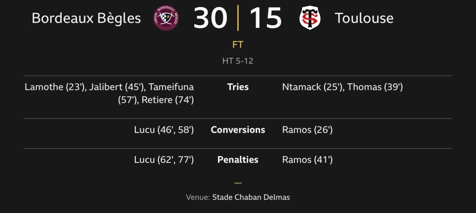The width and height of the screenshot is (476, 213).
Task: Click Ramos's conversion (26')
Action: [307, 130]
